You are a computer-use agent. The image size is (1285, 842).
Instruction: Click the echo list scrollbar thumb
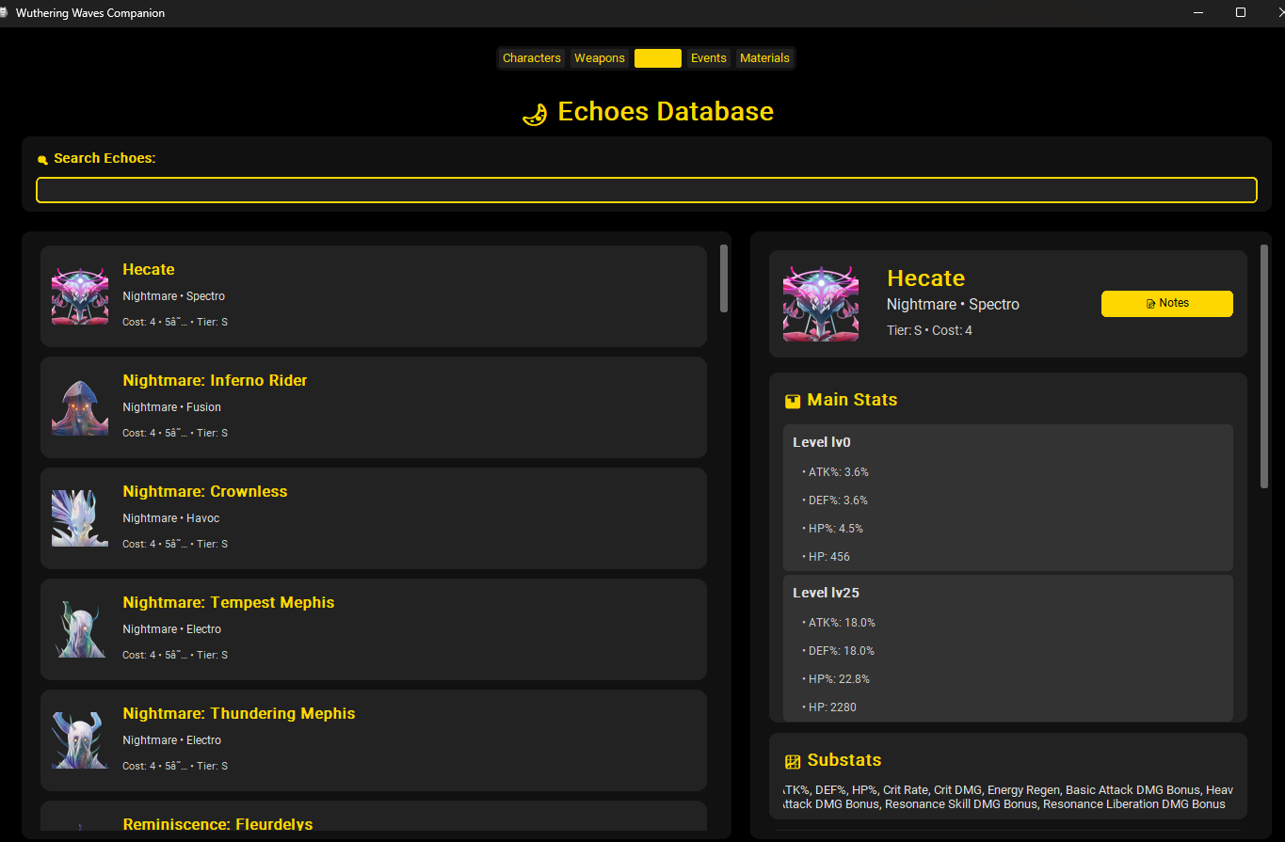[x=724, y=278]
